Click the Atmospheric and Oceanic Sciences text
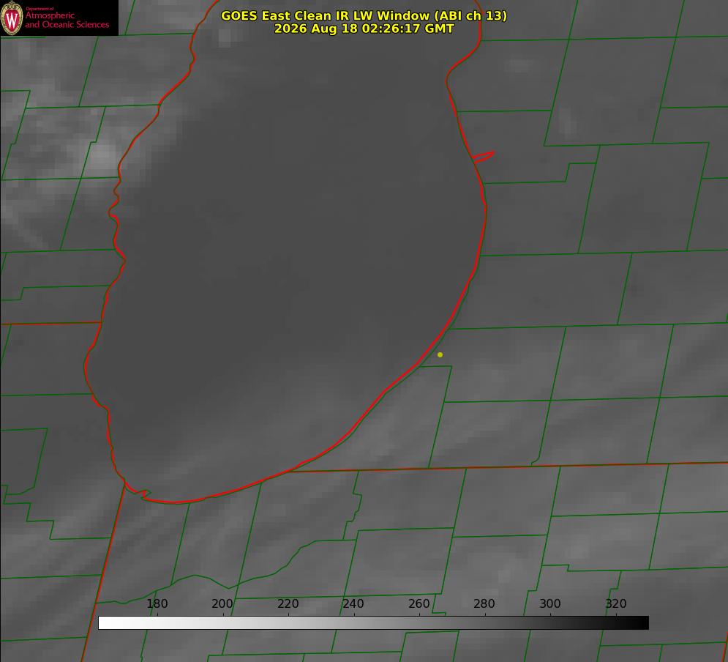 click(67, 20)
